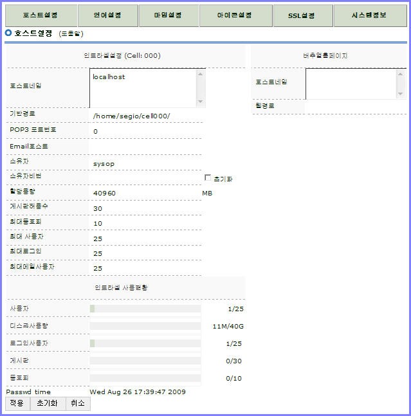Screen dimensions: 411x416
Task: Click the disk usage bar 11M/40G
Action: point(145,326)
